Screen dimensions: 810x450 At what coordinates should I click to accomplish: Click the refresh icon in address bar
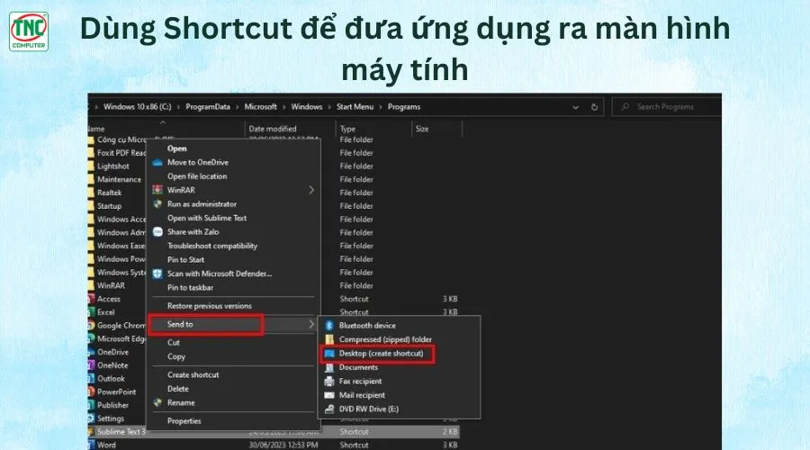coord(594,107)
